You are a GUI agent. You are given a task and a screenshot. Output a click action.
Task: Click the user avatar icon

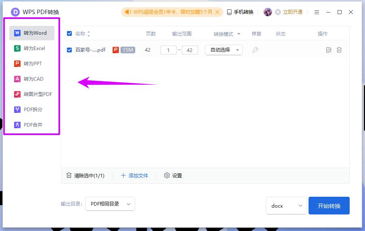tap(268, 12)
